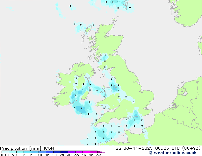Viewport: 202px width, 156px height.
Task: Click the '0.1' legend scale label
Action: point(4,155)
